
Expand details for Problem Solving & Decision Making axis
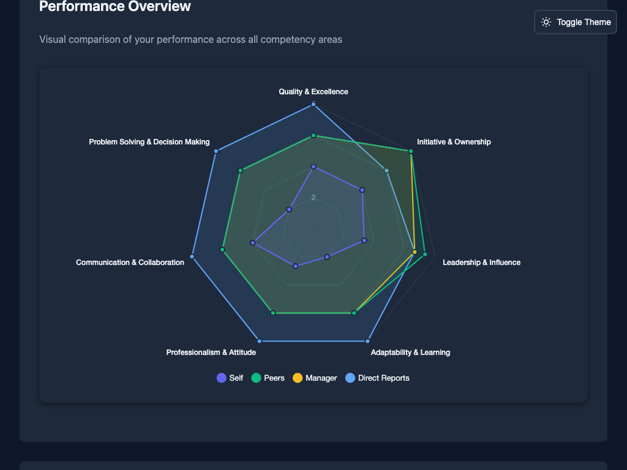(x=149, y=141)
